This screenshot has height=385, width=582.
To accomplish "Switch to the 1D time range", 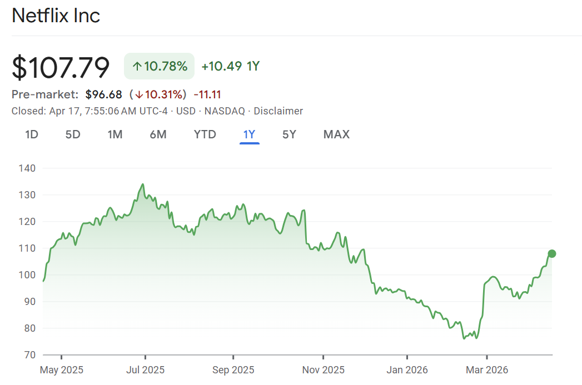I will tap(32, 134).
